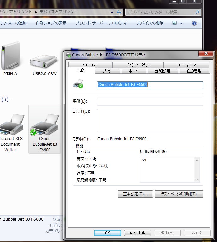This screenshot has height=242, width=217.
Task: Select the P55H-A device icon
Action: click(10, 56)
